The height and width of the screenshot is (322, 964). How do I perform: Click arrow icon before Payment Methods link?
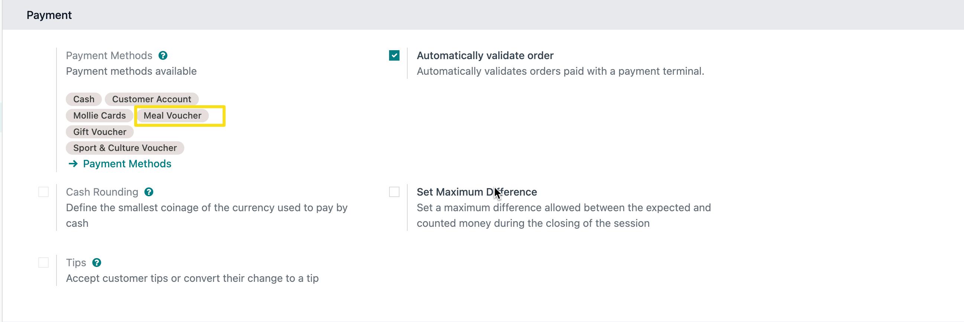point(73,164)
